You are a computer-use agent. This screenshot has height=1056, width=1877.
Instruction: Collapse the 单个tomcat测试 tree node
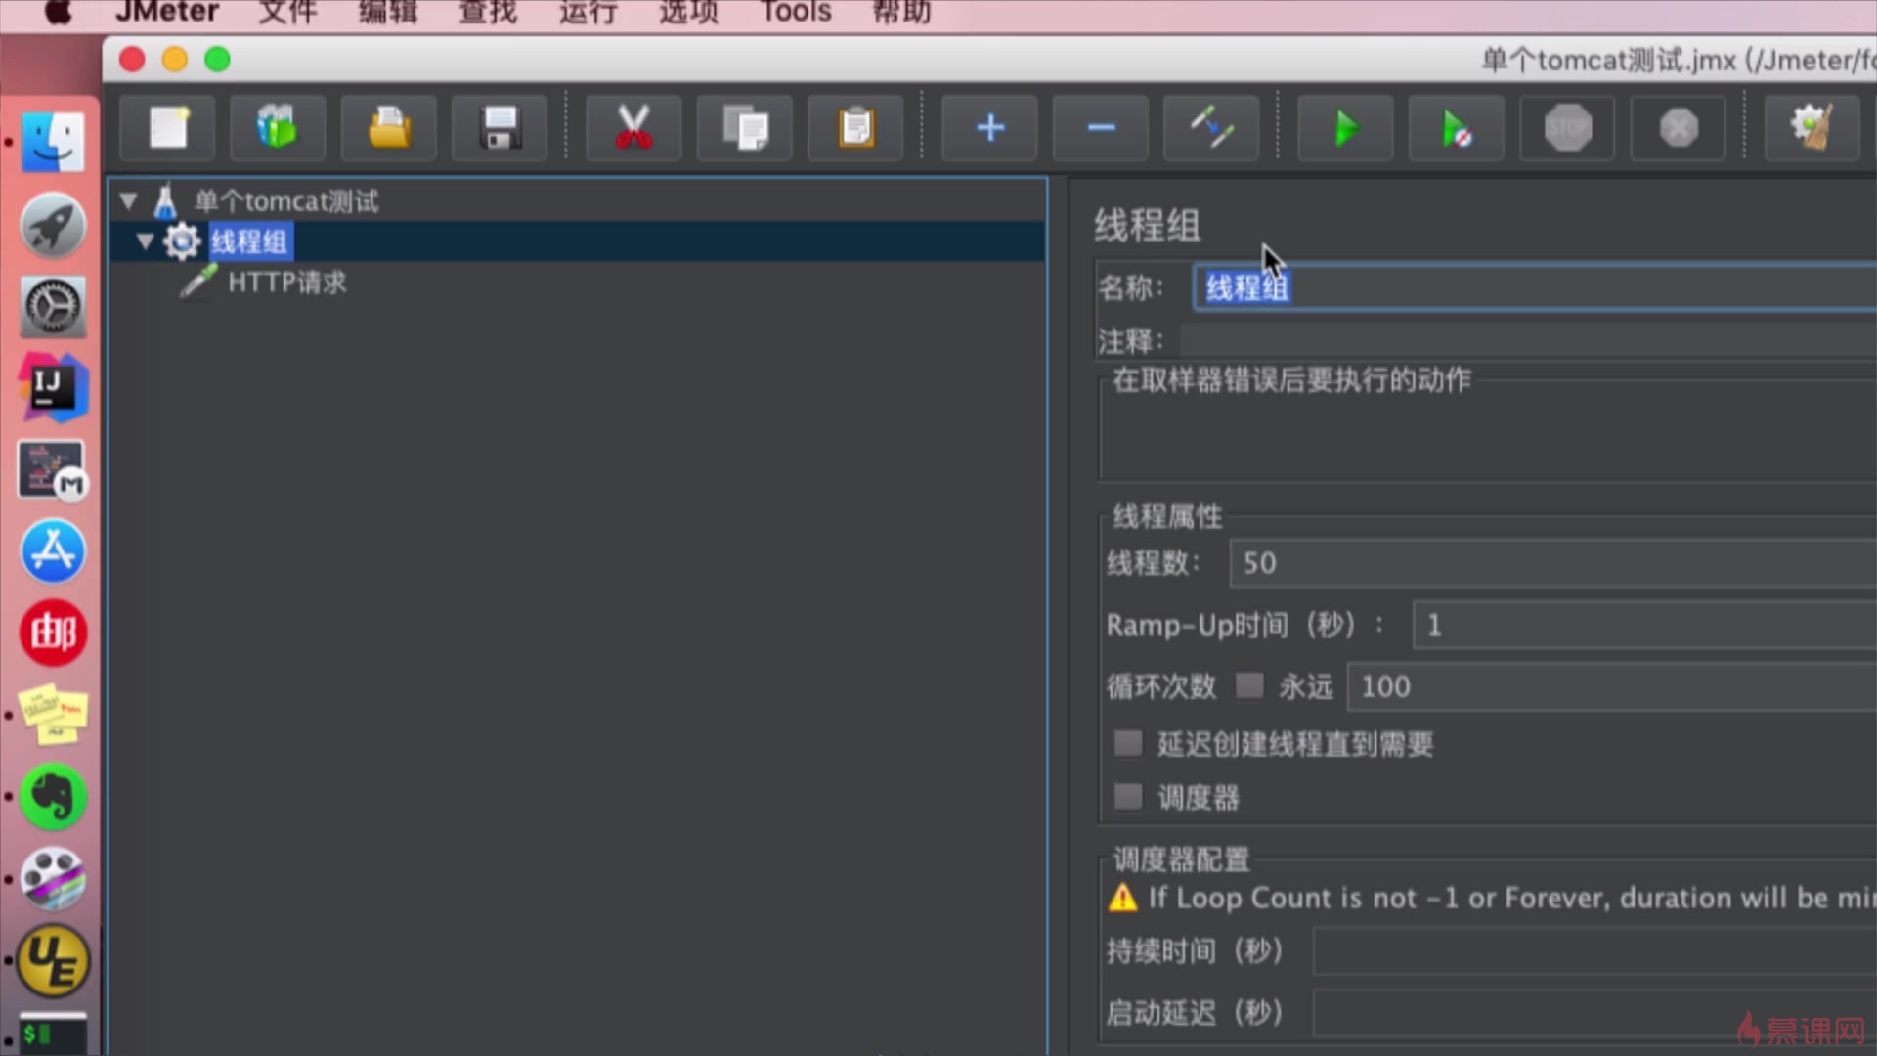128,201
